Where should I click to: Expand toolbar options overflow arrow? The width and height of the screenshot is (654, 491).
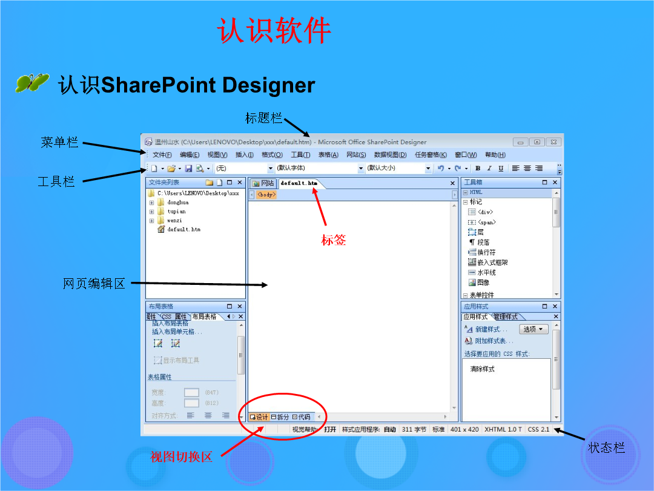pos(560,169)
